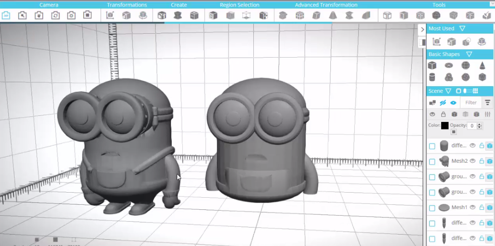The width and height of the screenshot is (495, 246).
Task: Click the blue show-all eye icon in Scene
Action: (x=453, y=103)
